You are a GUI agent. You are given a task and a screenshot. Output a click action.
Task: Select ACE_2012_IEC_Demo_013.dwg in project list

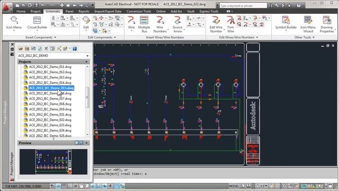[x=50, y=77]
